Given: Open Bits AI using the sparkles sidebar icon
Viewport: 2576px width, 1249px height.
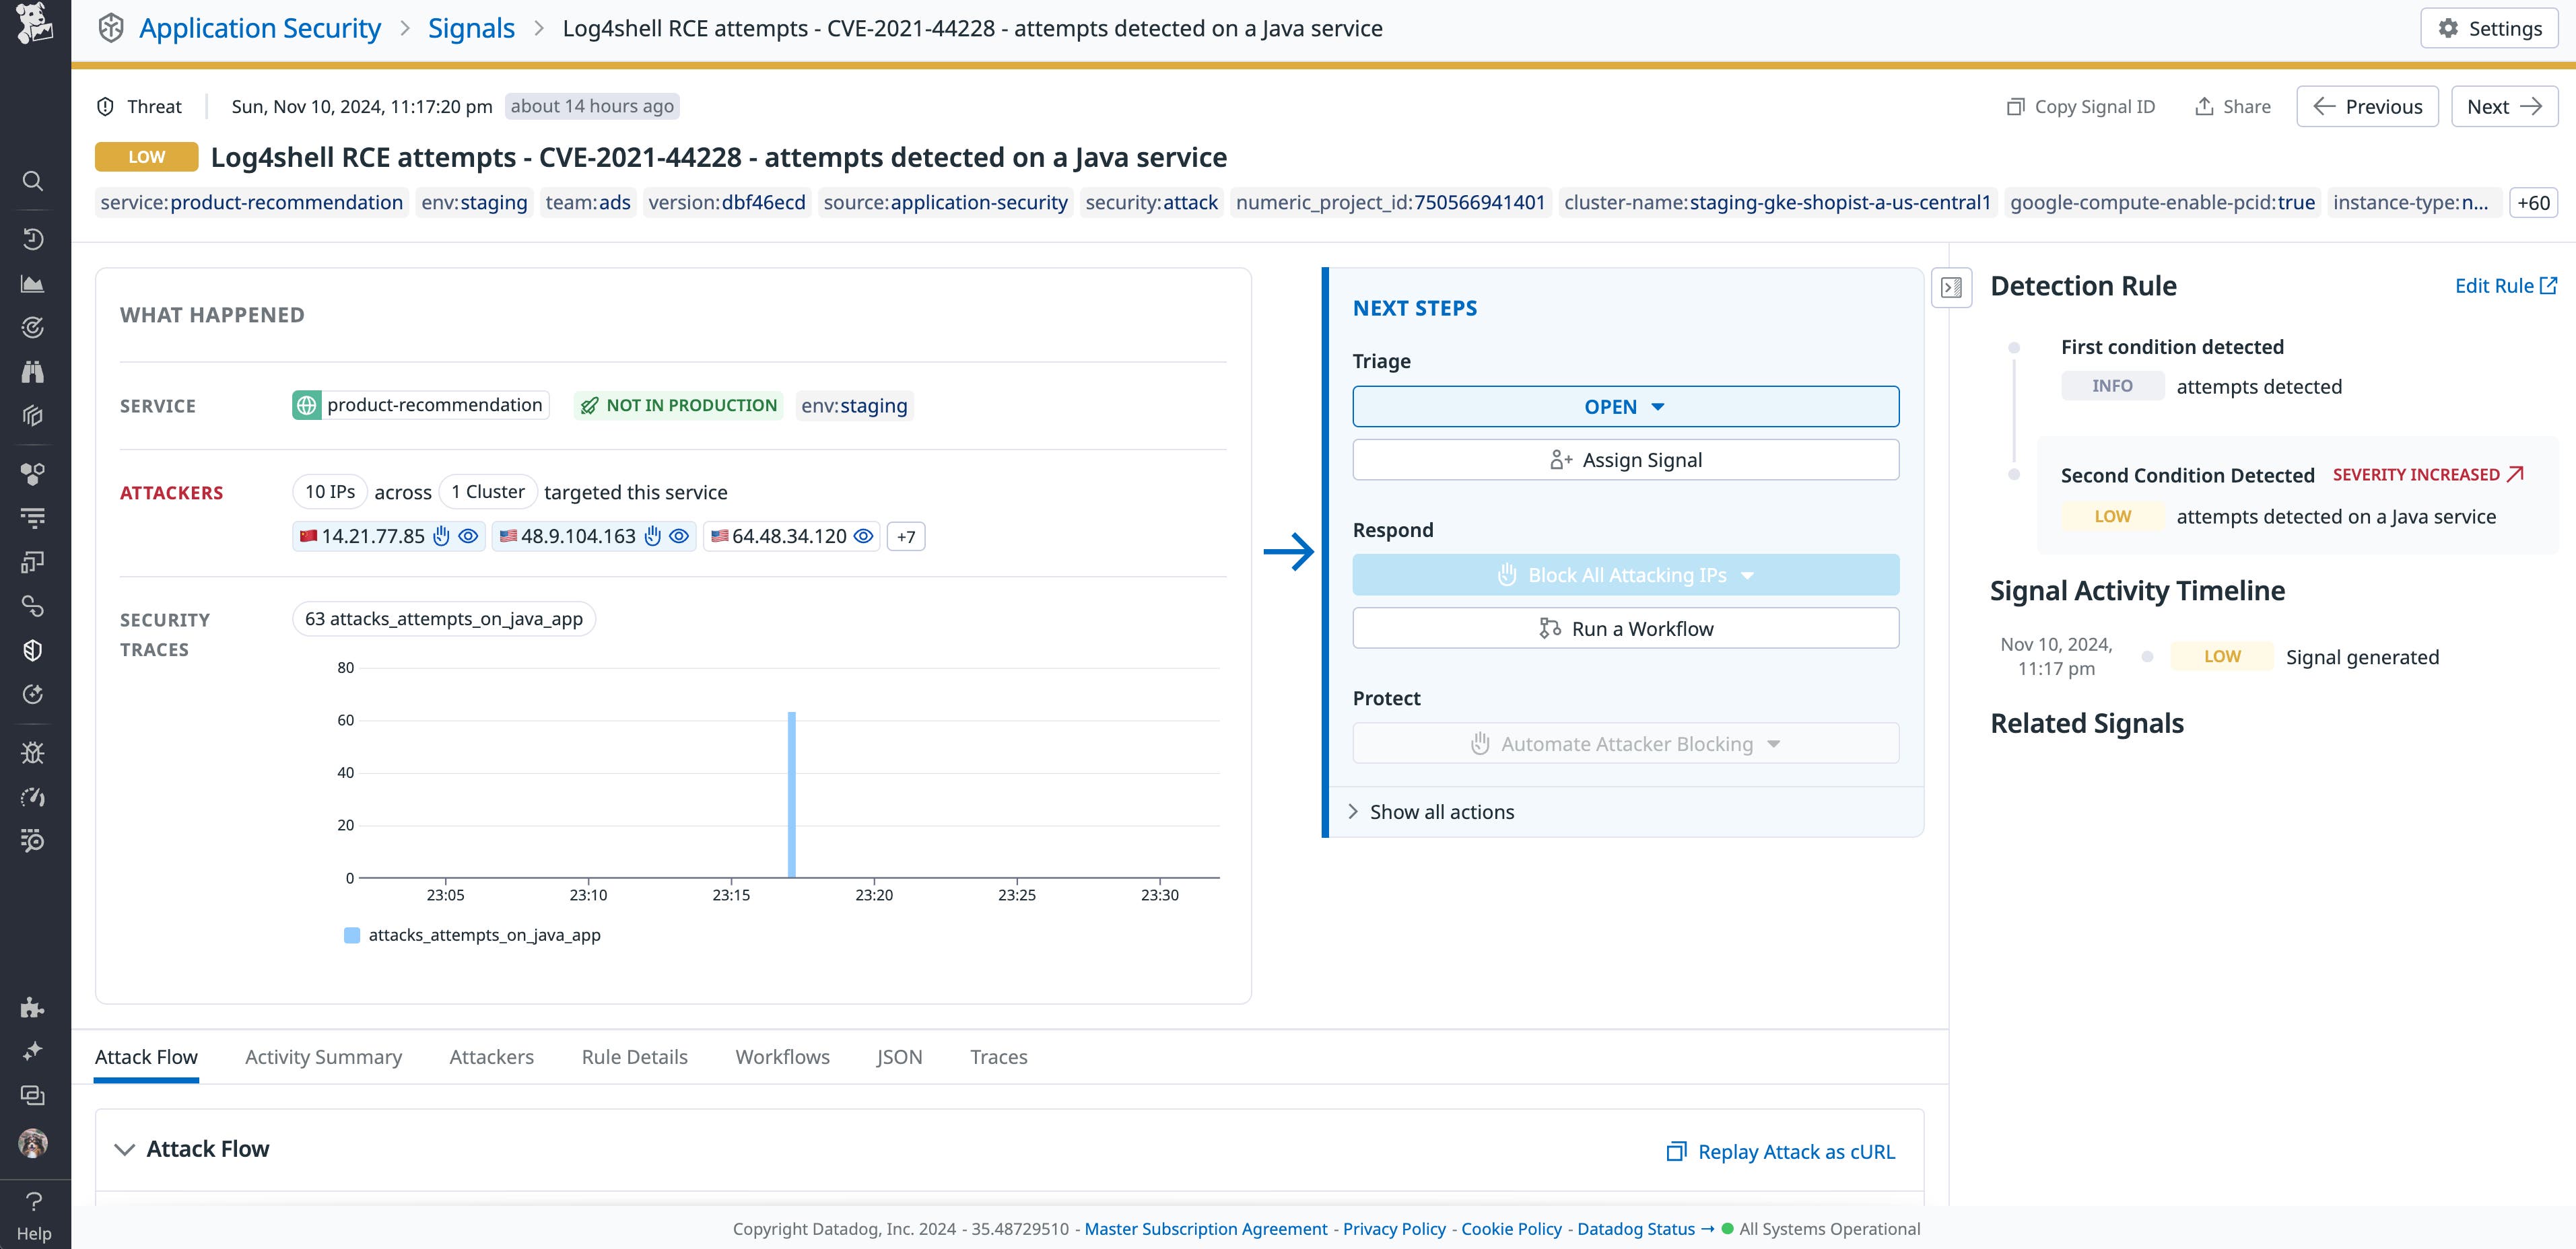Looking at the screenshot, I should (33, 1049).
